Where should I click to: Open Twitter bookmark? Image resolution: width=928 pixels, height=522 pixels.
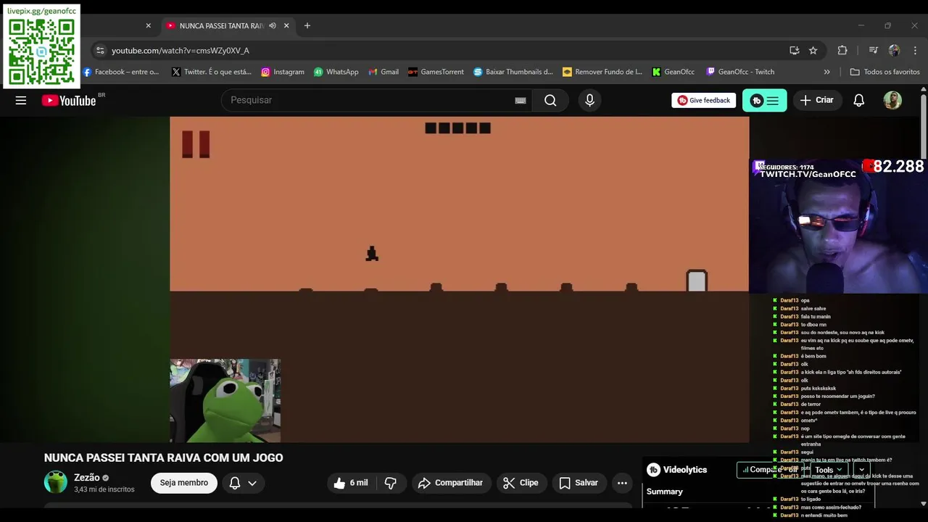point(212,72)
